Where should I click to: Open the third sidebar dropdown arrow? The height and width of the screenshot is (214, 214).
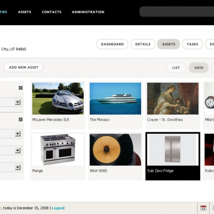point(18,150)
